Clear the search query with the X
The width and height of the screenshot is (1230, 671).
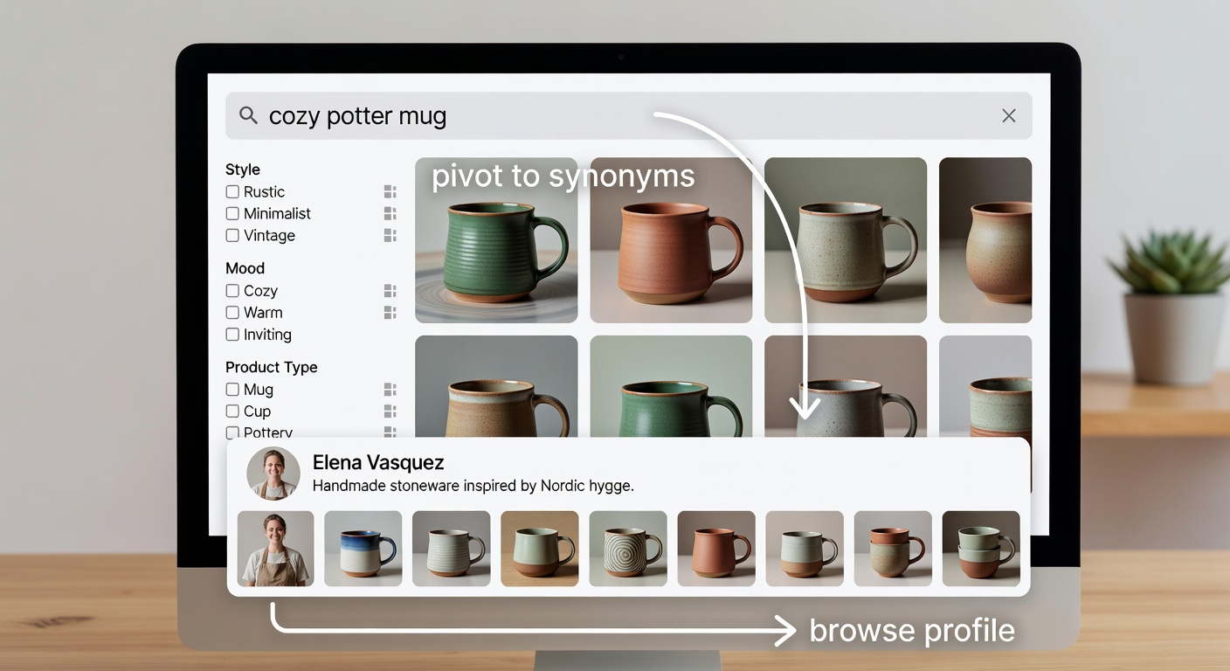point(1009,115)
